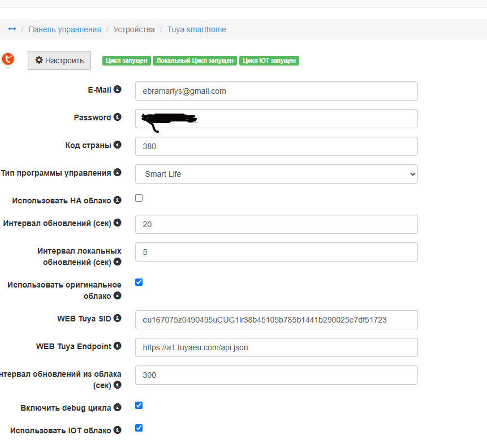
Task: Click the Цикл IOT запущен status badge
Action: click(269, 61)
